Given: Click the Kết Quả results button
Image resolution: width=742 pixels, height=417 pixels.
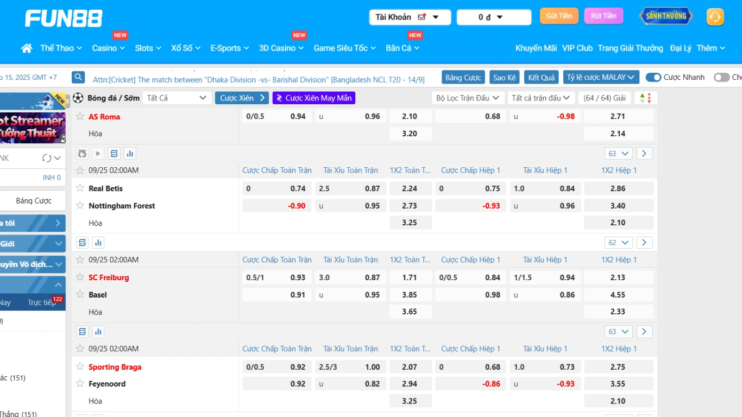Looking at the screenshot, I should (541, 78).
